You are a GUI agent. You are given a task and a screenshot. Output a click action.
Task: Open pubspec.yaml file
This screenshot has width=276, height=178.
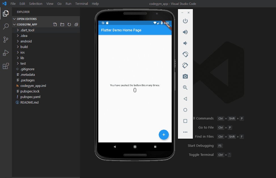pos(30,97)
